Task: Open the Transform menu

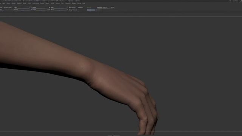Action: [x=68, y=3]
